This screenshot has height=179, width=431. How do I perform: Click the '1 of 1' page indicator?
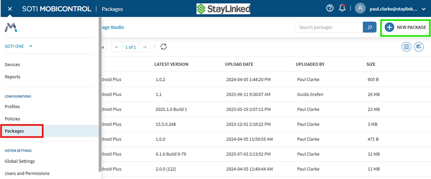pos(131,47)
